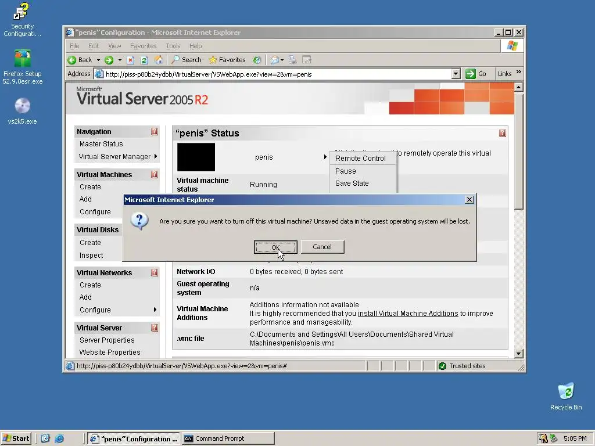Click the Forward green arrow icon

coord(109,60)
